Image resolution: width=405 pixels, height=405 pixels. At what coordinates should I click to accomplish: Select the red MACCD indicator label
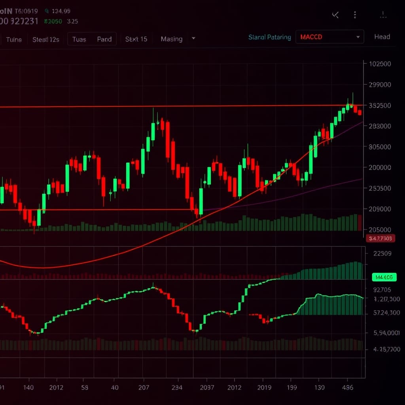tap(311, 36)
